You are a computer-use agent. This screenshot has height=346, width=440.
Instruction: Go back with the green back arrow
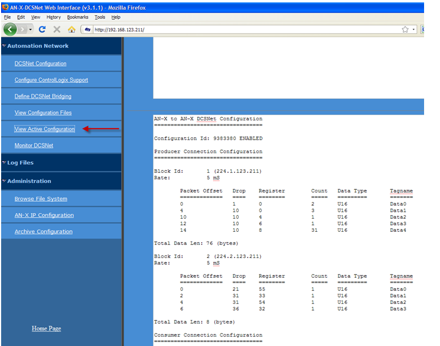[10, 29]
